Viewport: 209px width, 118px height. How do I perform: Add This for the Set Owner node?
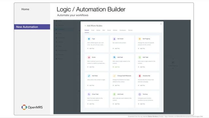point(116,49)
